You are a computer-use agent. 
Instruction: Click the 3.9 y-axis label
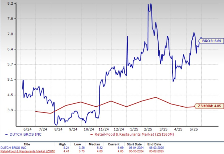tap(10, 110)
